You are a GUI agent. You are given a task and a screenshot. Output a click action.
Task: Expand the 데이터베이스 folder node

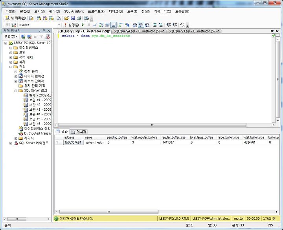click(11, 48)
